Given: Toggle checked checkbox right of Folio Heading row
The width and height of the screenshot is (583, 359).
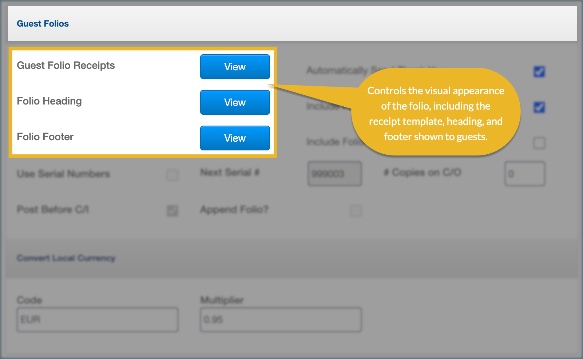Looking at the screenshot, I should (539, 107).
